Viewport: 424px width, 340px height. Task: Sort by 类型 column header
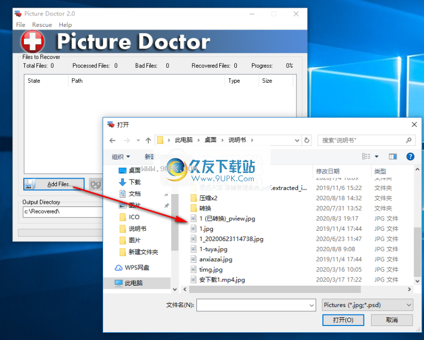(x=380, y=171)
